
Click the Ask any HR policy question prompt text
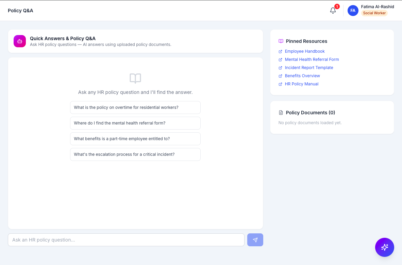pyautogui.click(x=135, y=92)
